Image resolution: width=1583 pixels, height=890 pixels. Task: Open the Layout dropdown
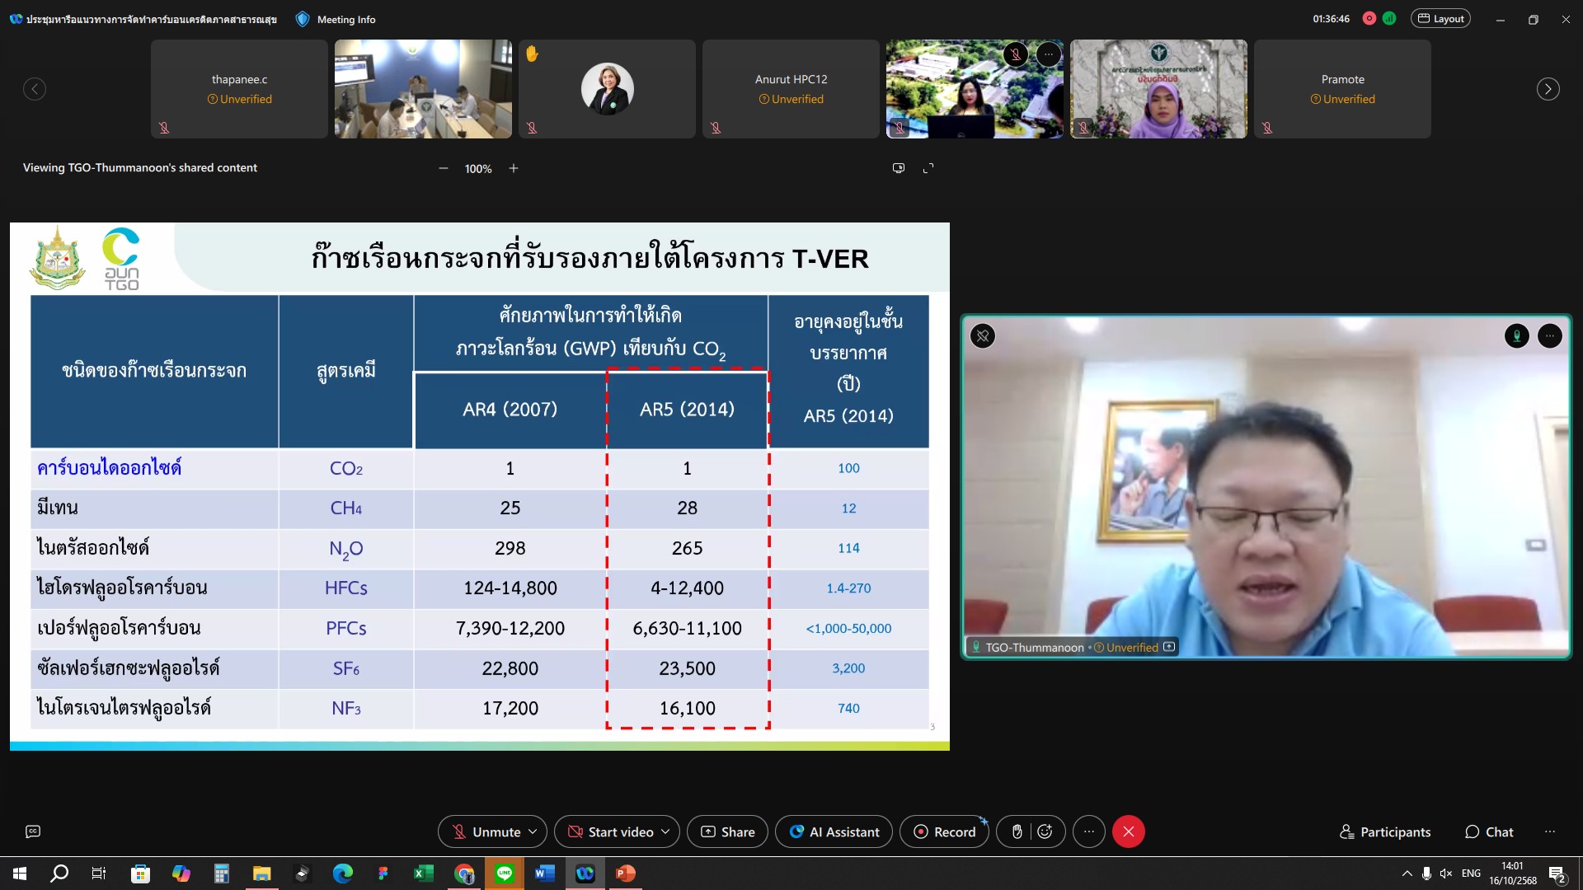pyautogui.click(x=1440, y=19)
